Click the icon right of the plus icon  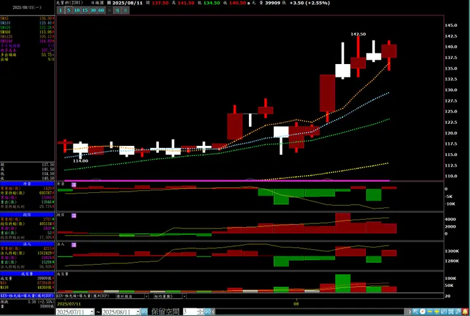[443, 312]
